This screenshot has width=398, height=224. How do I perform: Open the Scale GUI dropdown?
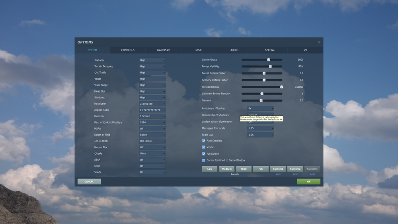click(x=261, y=135)
